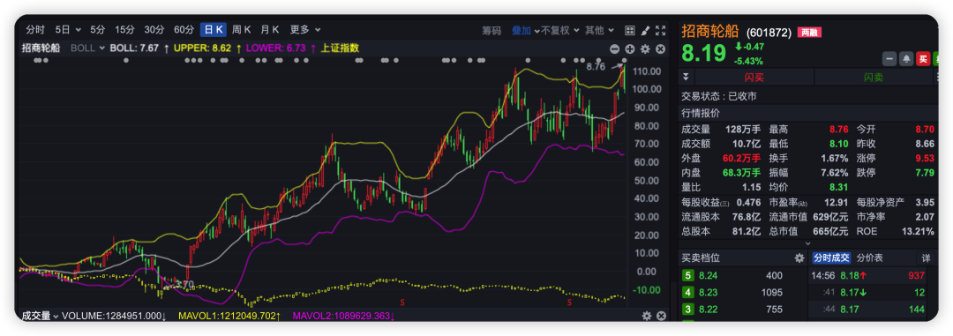Click sell level 3 row at 8.22
The image size is (953, 336).
[742, 310]
